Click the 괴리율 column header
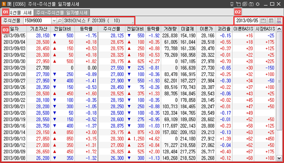The height and width of the screenshot is (163, 284). pos(224,29)
